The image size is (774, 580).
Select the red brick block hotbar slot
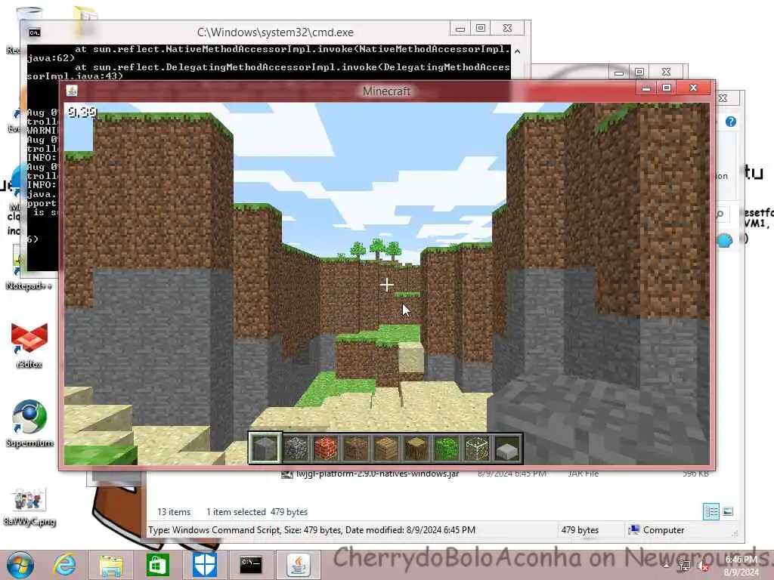[326, 448]
